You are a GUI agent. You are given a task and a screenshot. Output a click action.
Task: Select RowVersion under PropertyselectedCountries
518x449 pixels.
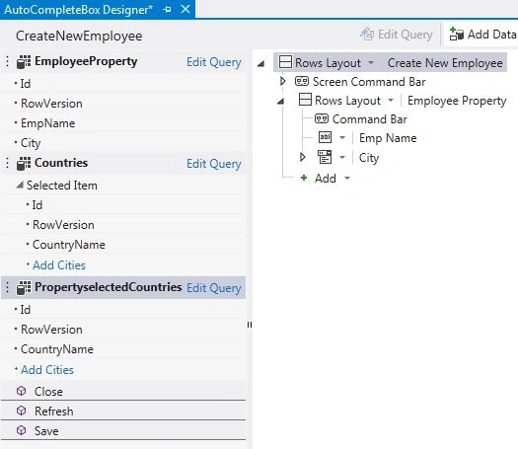pos(51,330)
